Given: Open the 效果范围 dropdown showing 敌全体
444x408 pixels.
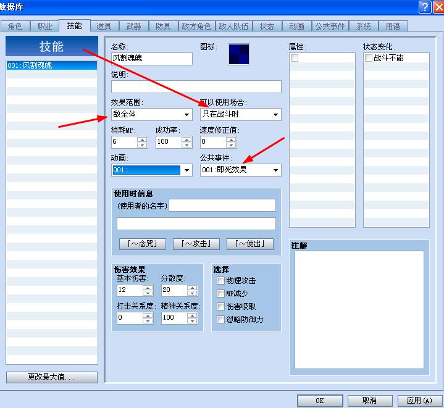Looking at the screenshot, I should [152, 114].
